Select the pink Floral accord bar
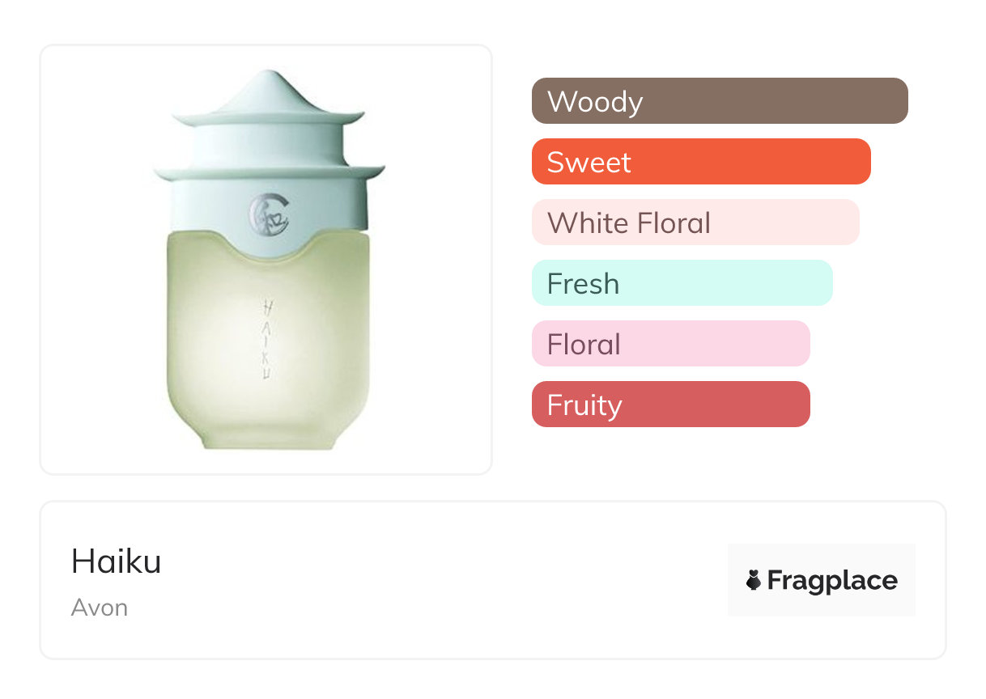The width and height of the screenshot is (986, 699). 670,344
